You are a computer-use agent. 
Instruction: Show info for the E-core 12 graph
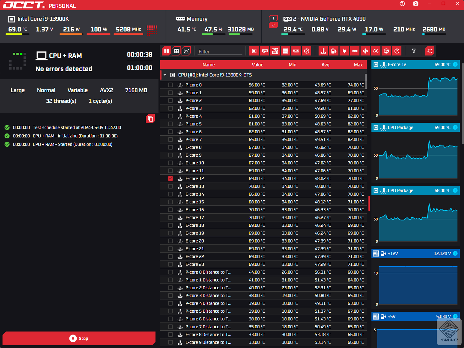click(455, 64)
